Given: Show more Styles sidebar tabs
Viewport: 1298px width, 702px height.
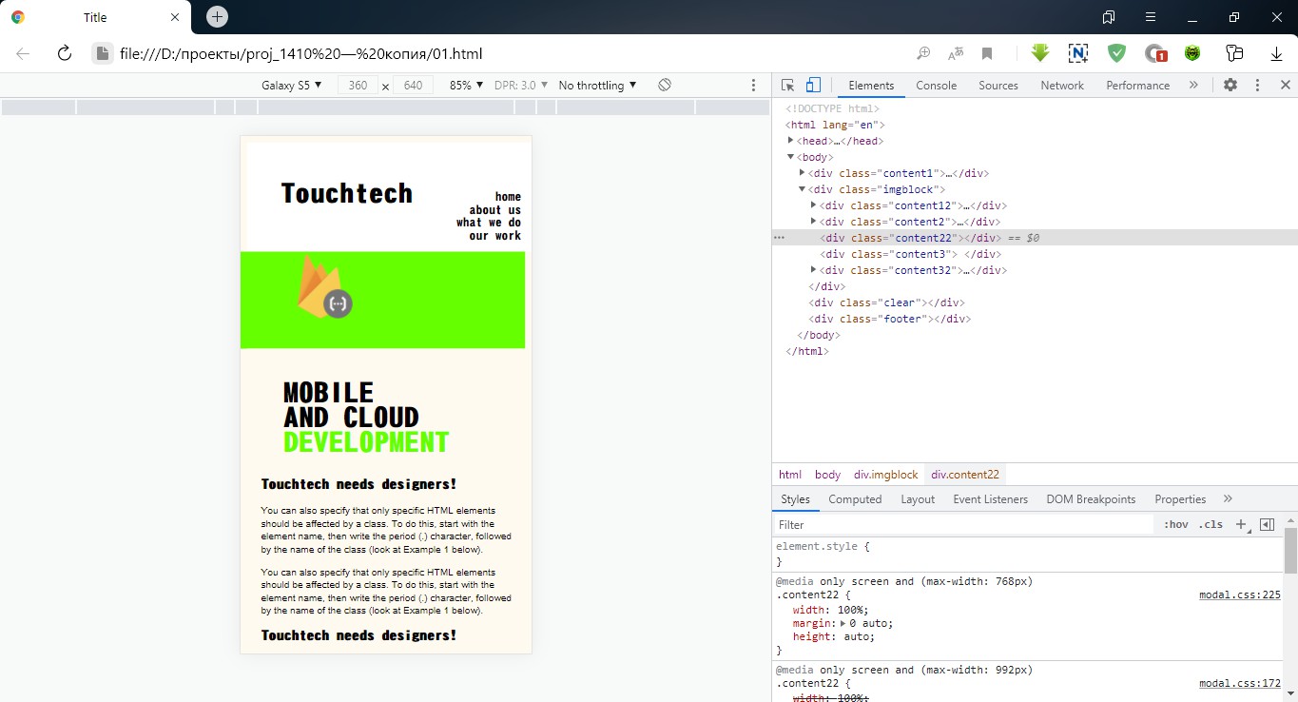Looking at the screenshot, I should pyautogui.click(x=1228, y=498).
